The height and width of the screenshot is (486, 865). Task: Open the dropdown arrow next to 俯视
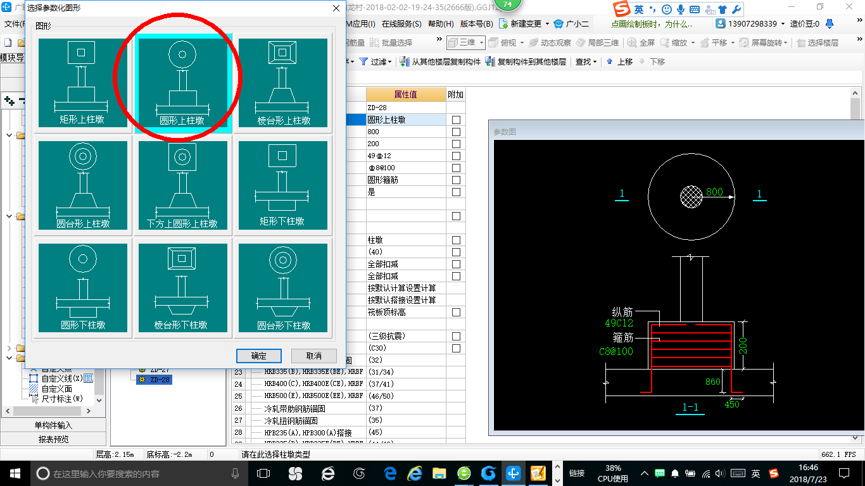click(522, 42)
